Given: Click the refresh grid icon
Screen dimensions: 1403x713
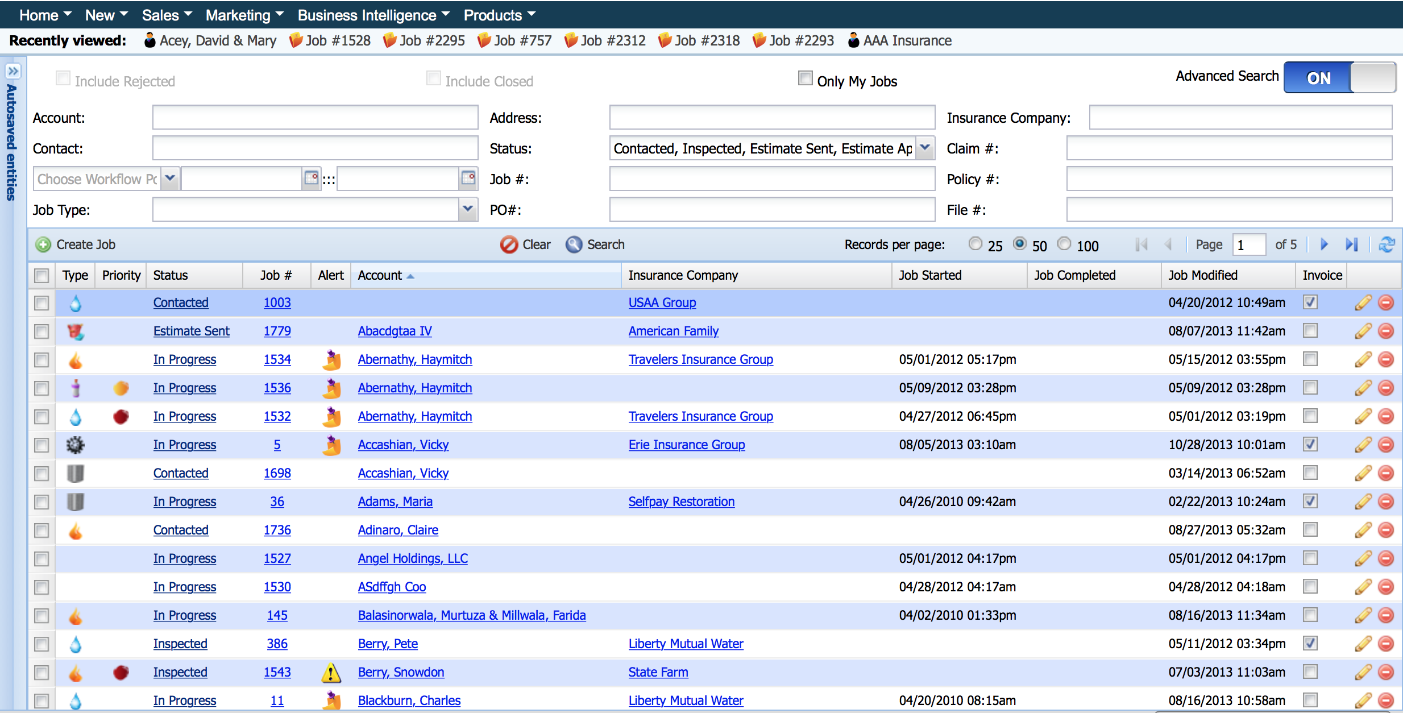Looking at the screenshot, I should (x=1387, y=244).
